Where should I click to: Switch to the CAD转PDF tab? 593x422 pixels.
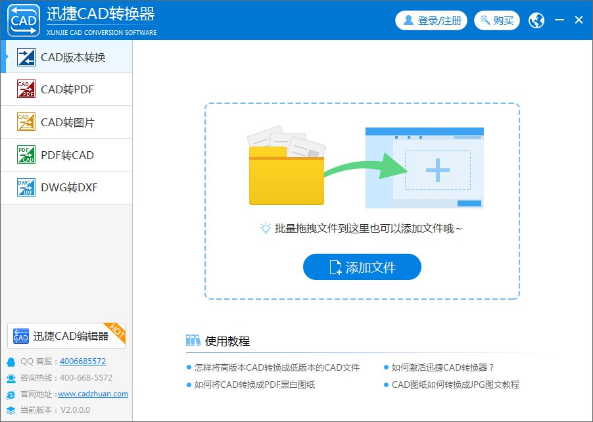point(66,90)
